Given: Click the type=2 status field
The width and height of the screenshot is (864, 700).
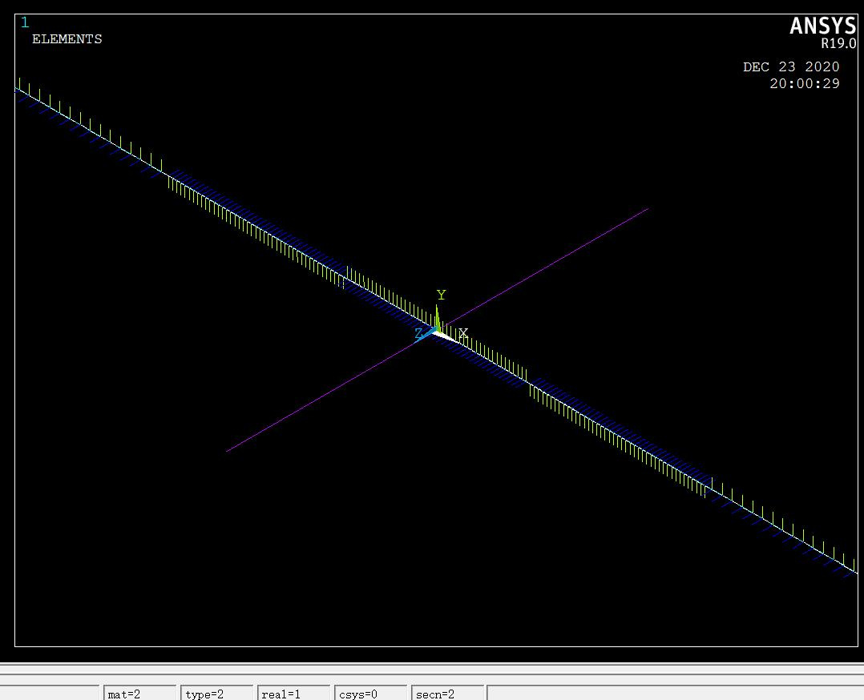Looking at the screenshot, I should point(205,694).
